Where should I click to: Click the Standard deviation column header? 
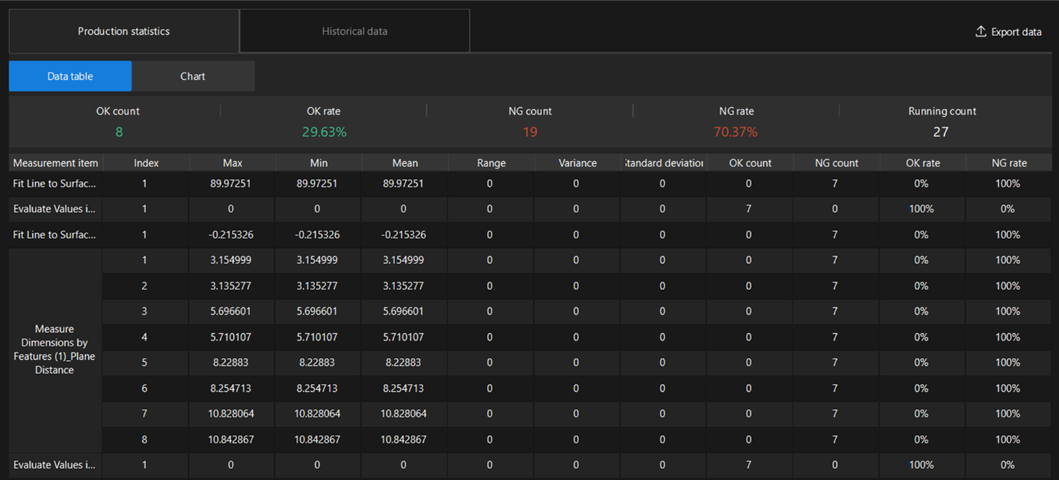pos(662,163)
